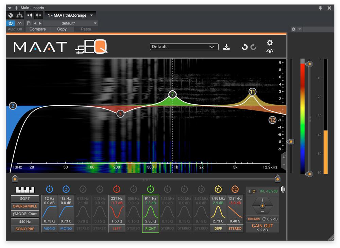
Task: Open the Default preset dropdown
Action: 184,47
